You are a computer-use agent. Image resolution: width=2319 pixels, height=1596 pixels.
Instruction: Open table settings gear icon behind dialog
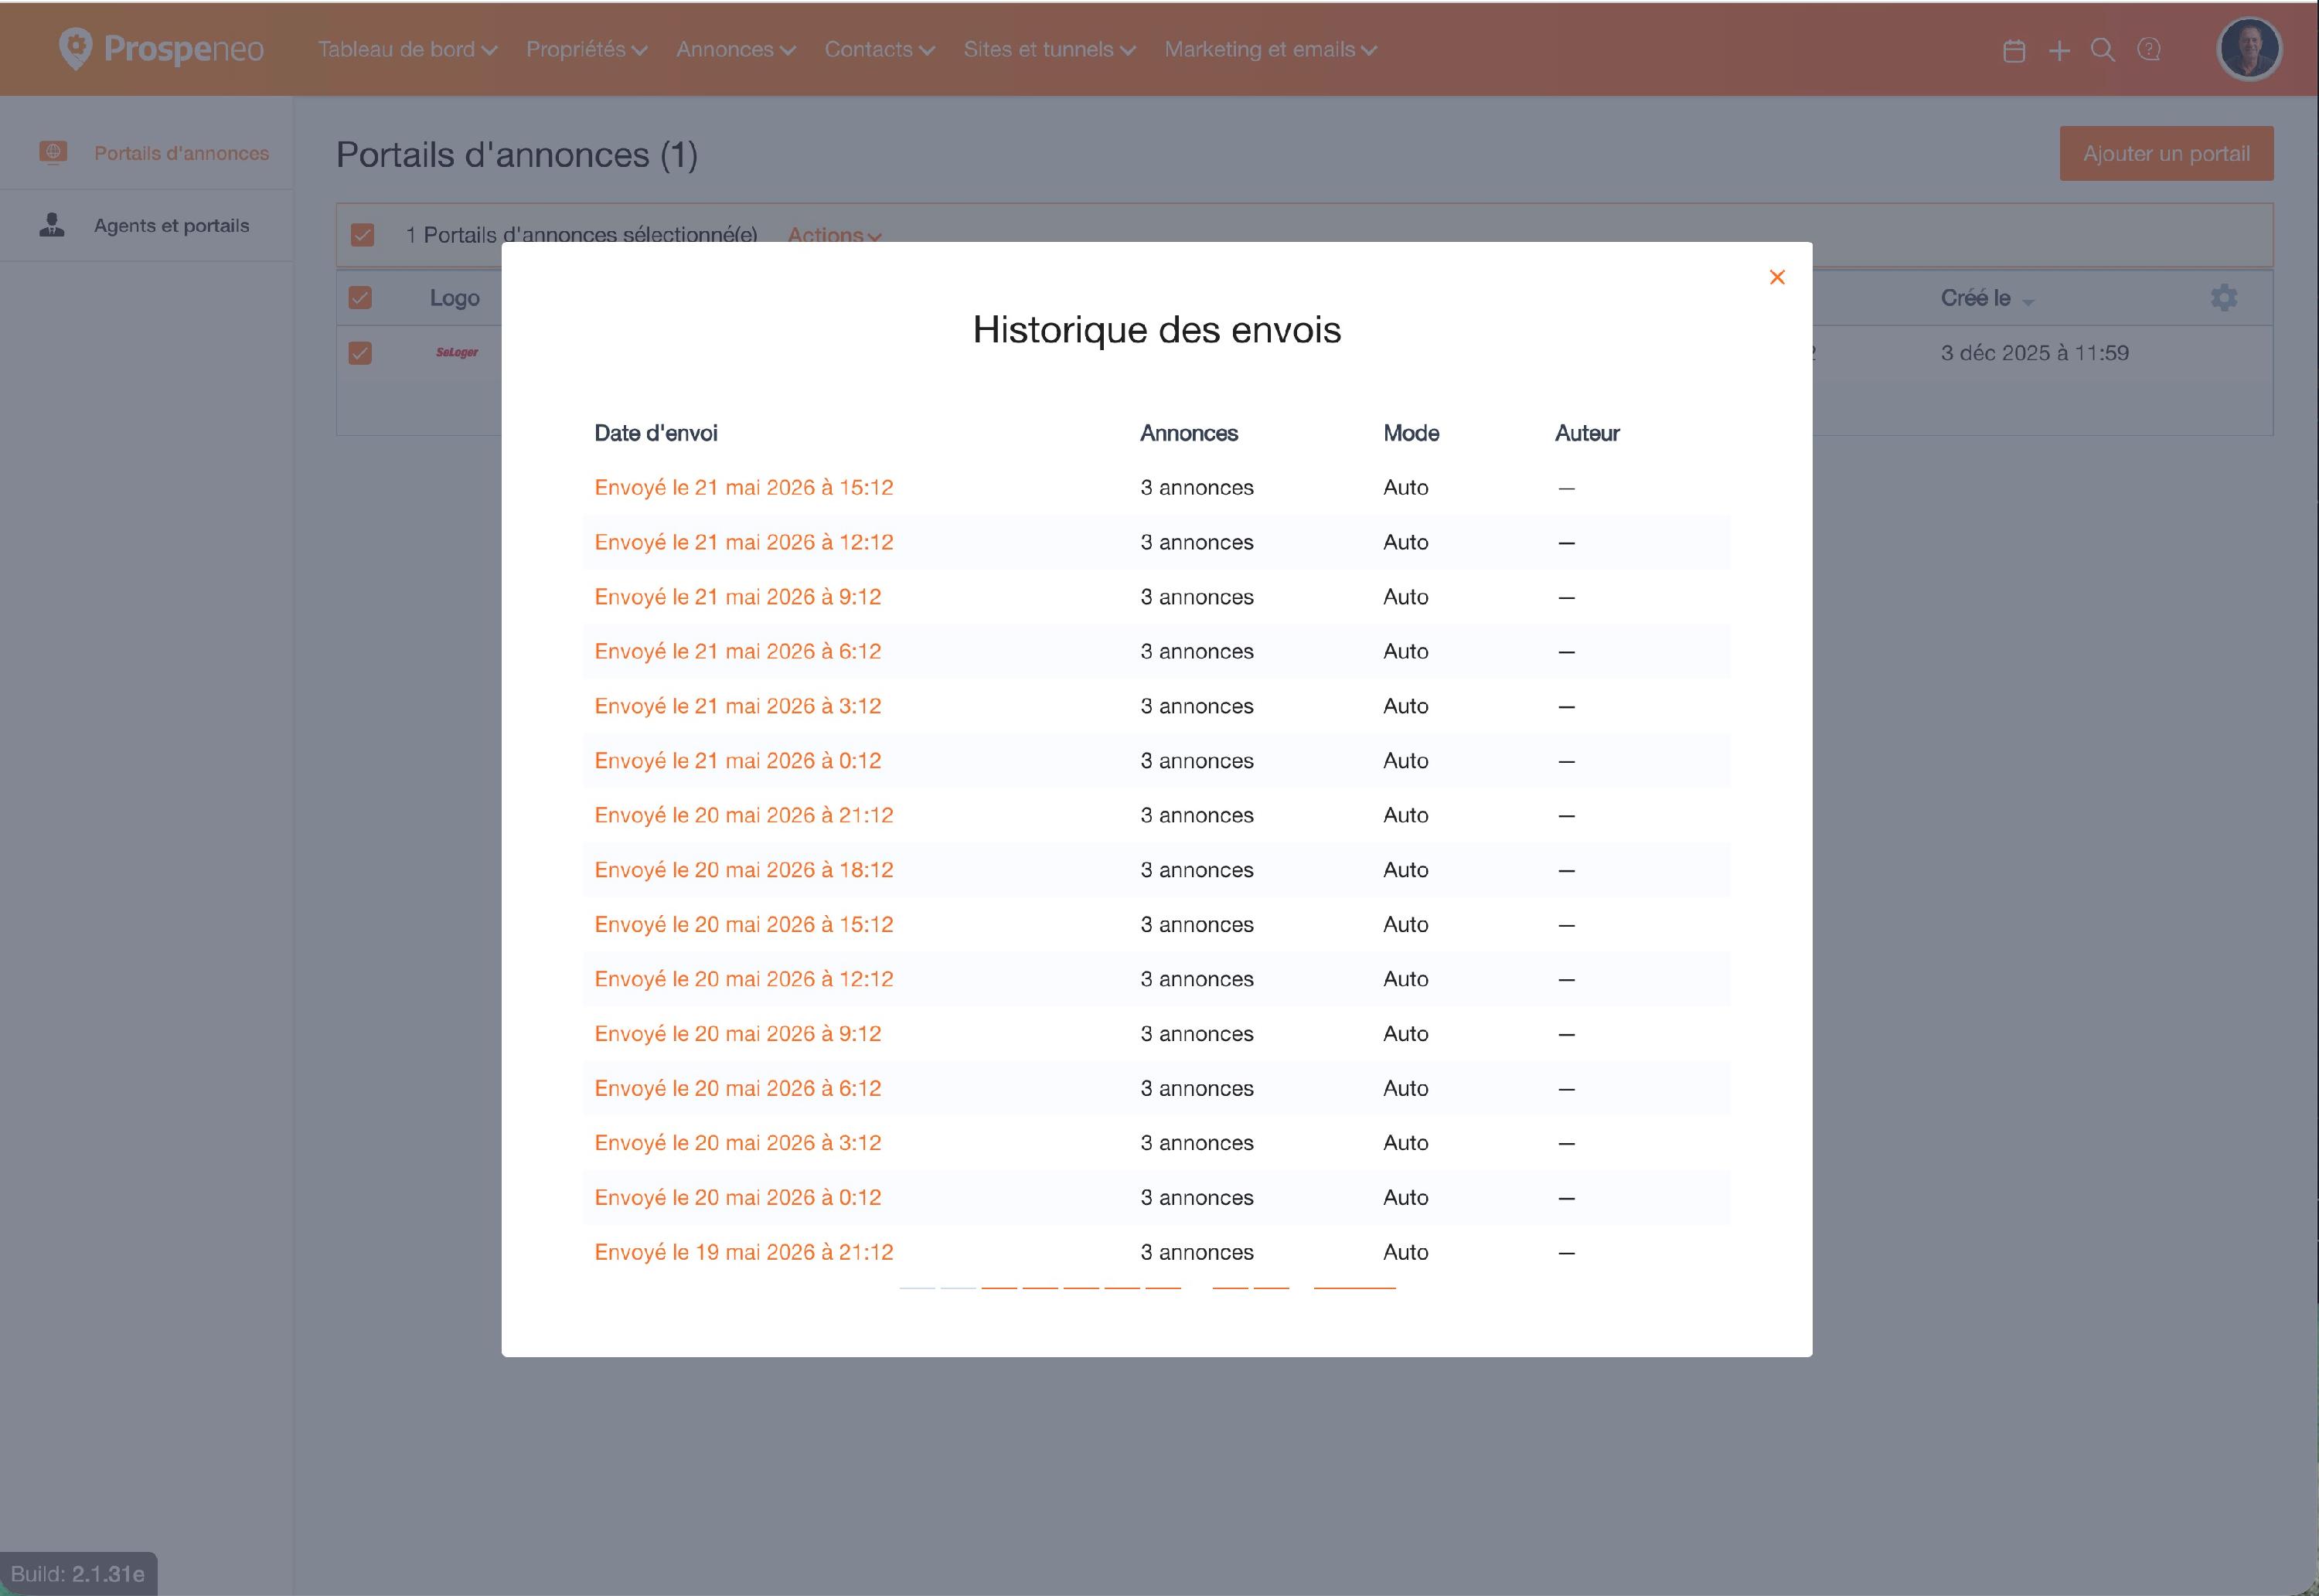pos(2223,297)
